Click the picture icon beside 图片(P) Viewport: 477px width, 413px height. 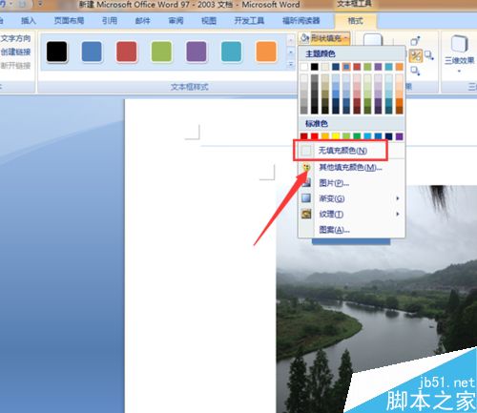pos(306,183)
